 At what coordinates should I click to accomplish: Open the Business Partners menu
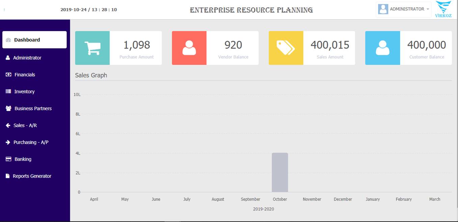33,108
